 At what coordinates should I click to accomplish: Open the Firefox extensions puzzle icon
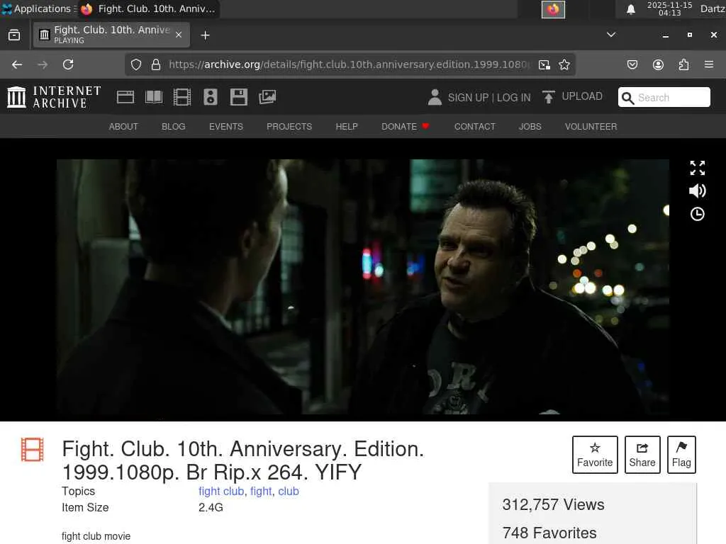(683, 64)
